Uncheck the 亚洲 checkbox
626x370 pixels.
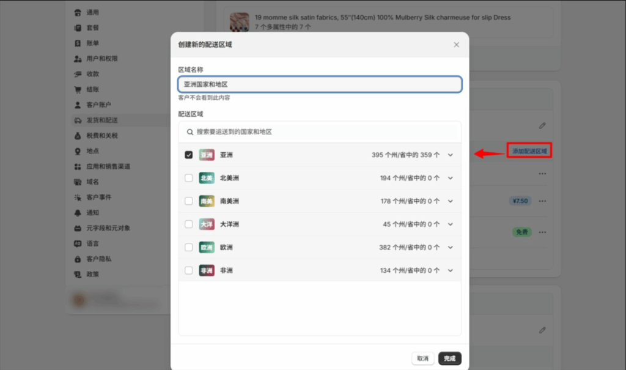click(x=189, y=155)
